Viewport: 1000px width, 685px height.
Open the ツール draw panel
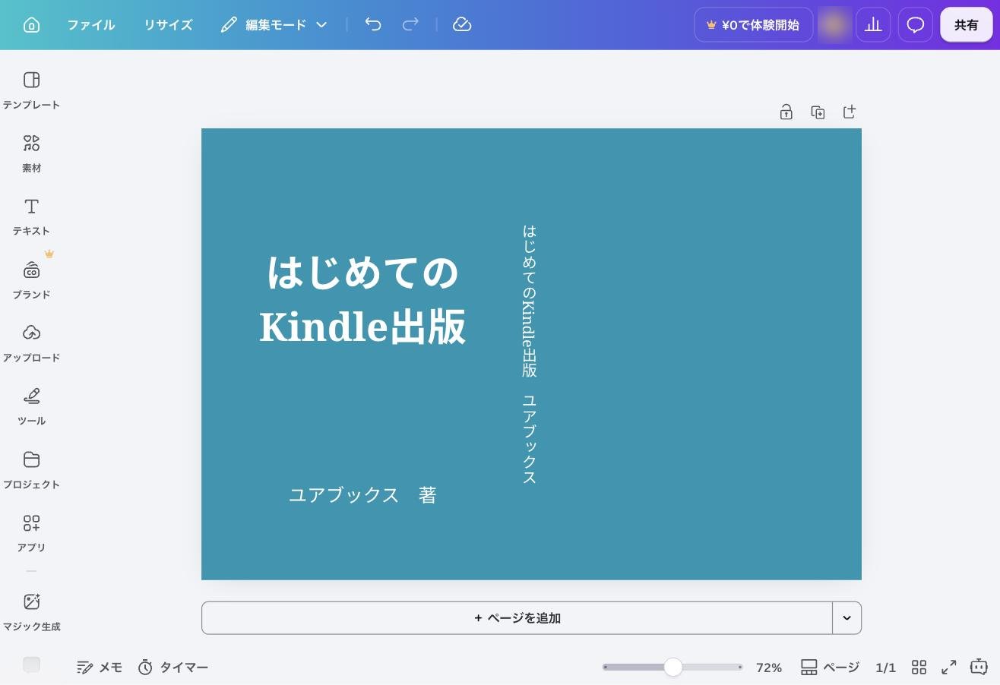pos(31,407)
